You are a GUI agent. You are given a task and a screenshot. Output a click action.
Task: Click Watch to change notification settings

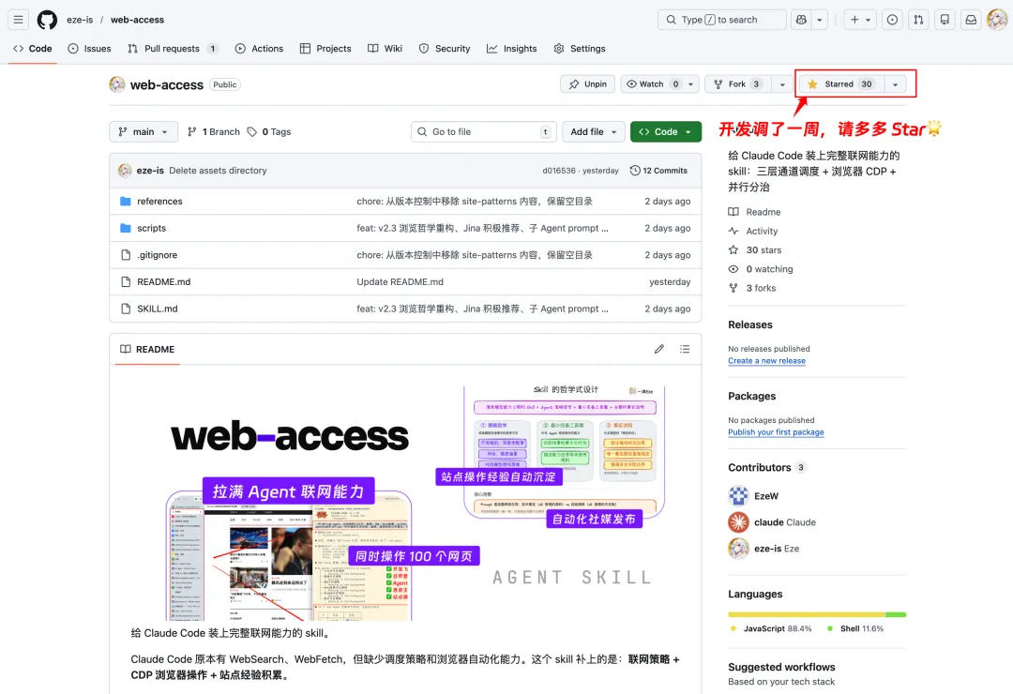click(653, 83)
